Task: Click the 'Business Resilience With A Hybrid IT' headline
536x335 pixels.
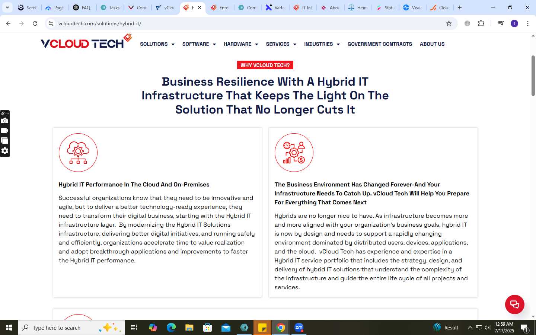Action: click(265, 96)
